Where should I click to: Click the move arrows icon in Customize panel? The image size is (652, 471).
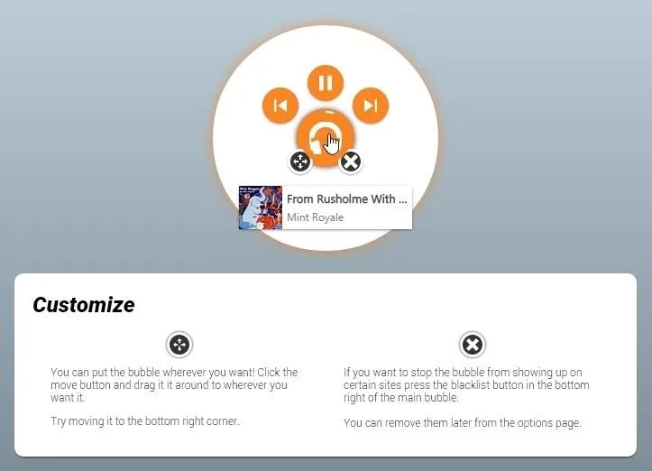[179, 345]
